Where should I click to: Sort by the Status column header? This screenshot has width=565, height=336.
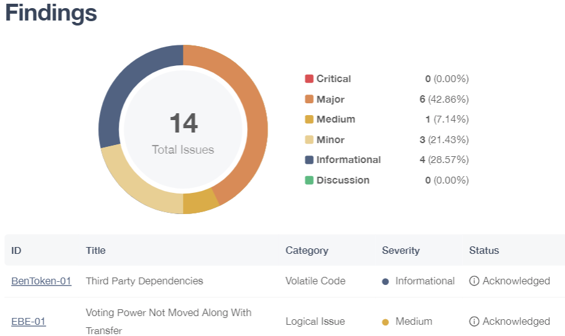tap(484, 250)
